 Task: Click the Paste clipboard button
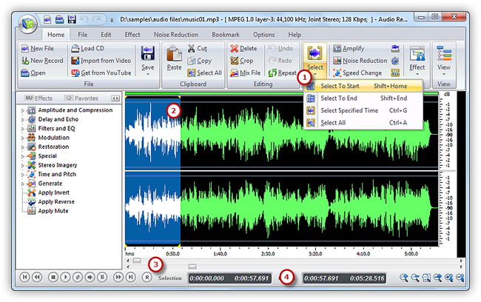pyautogui.click(x=174, y=58)
